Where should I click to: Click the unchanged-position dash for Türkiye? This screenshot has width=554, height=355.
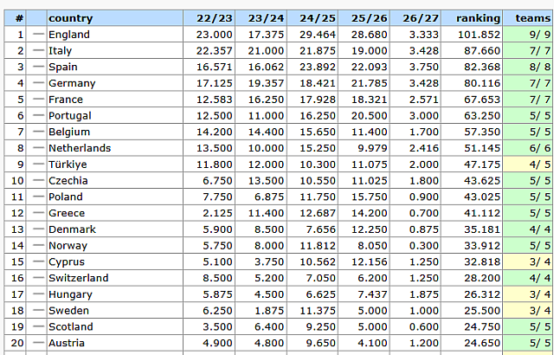tap(38, 165)
